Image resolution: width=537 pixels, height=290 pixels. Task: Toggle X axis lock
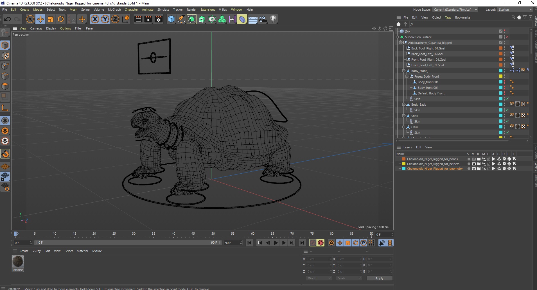pyautogui.click(x=95, y=19)
